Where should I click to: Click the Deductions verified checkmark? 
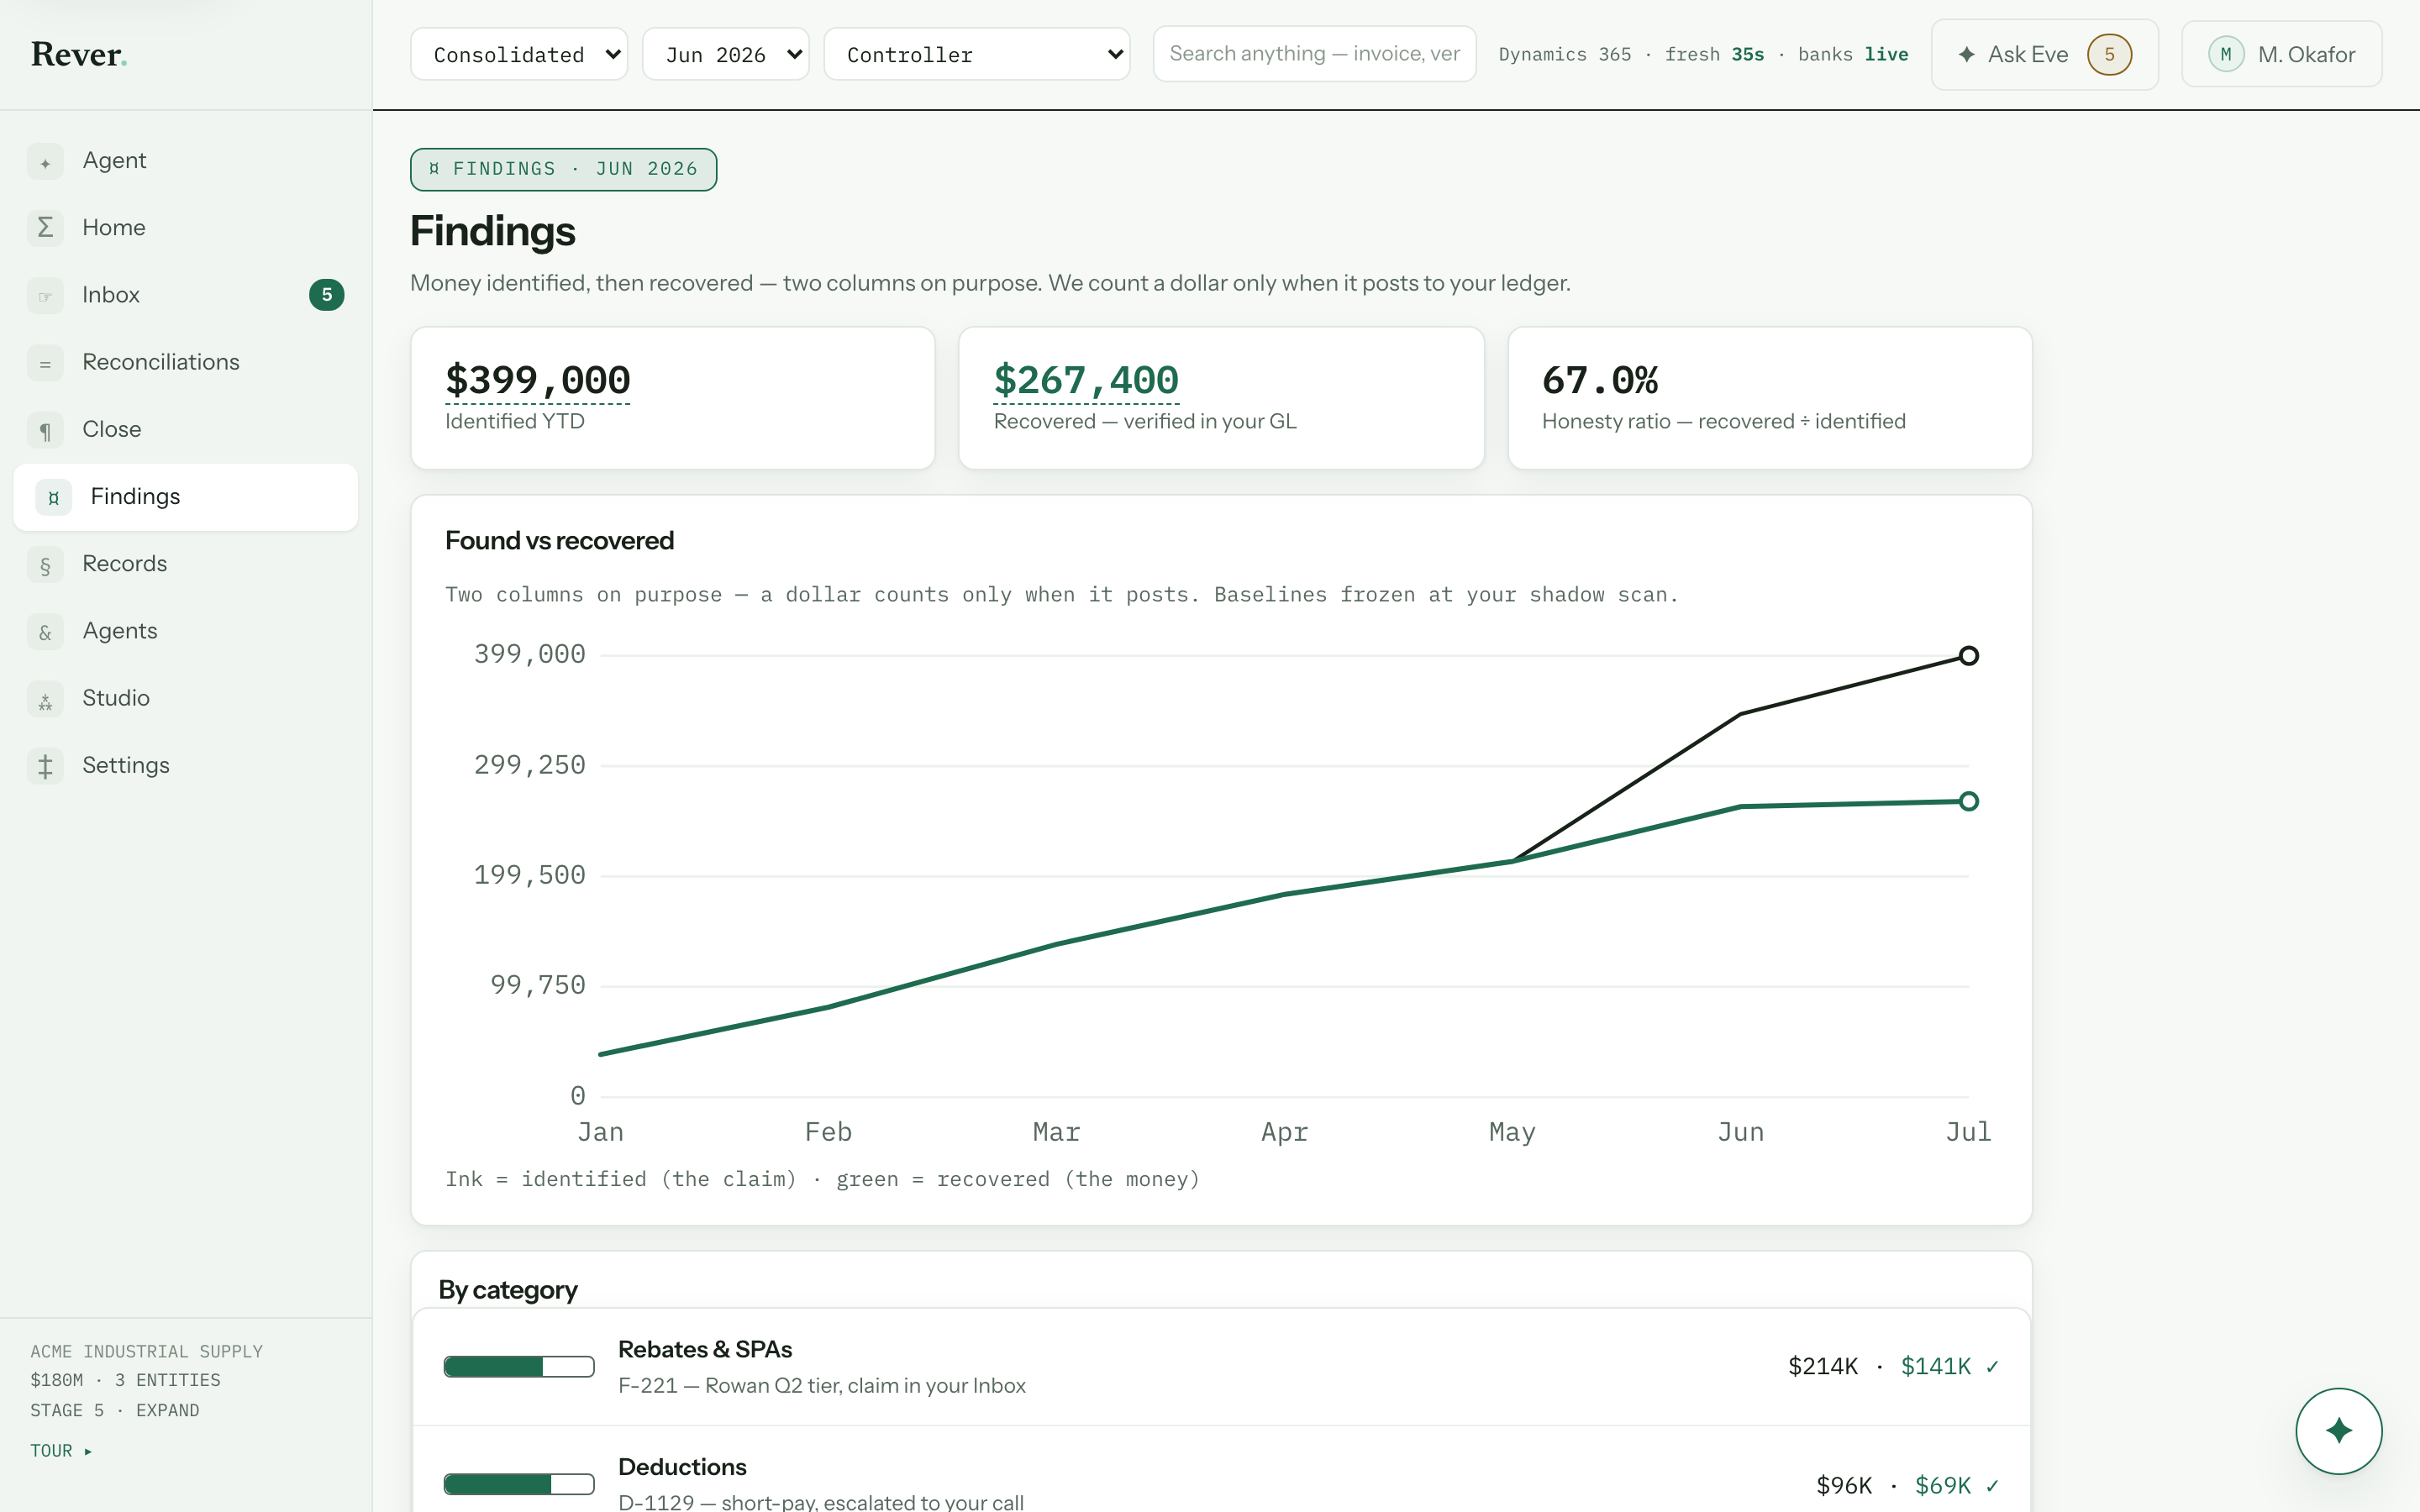tap(1992, 1485)
